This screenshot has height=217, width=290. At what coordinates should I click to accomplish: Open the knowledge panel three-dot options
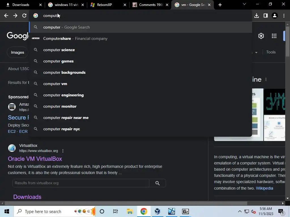click(266, 79)
